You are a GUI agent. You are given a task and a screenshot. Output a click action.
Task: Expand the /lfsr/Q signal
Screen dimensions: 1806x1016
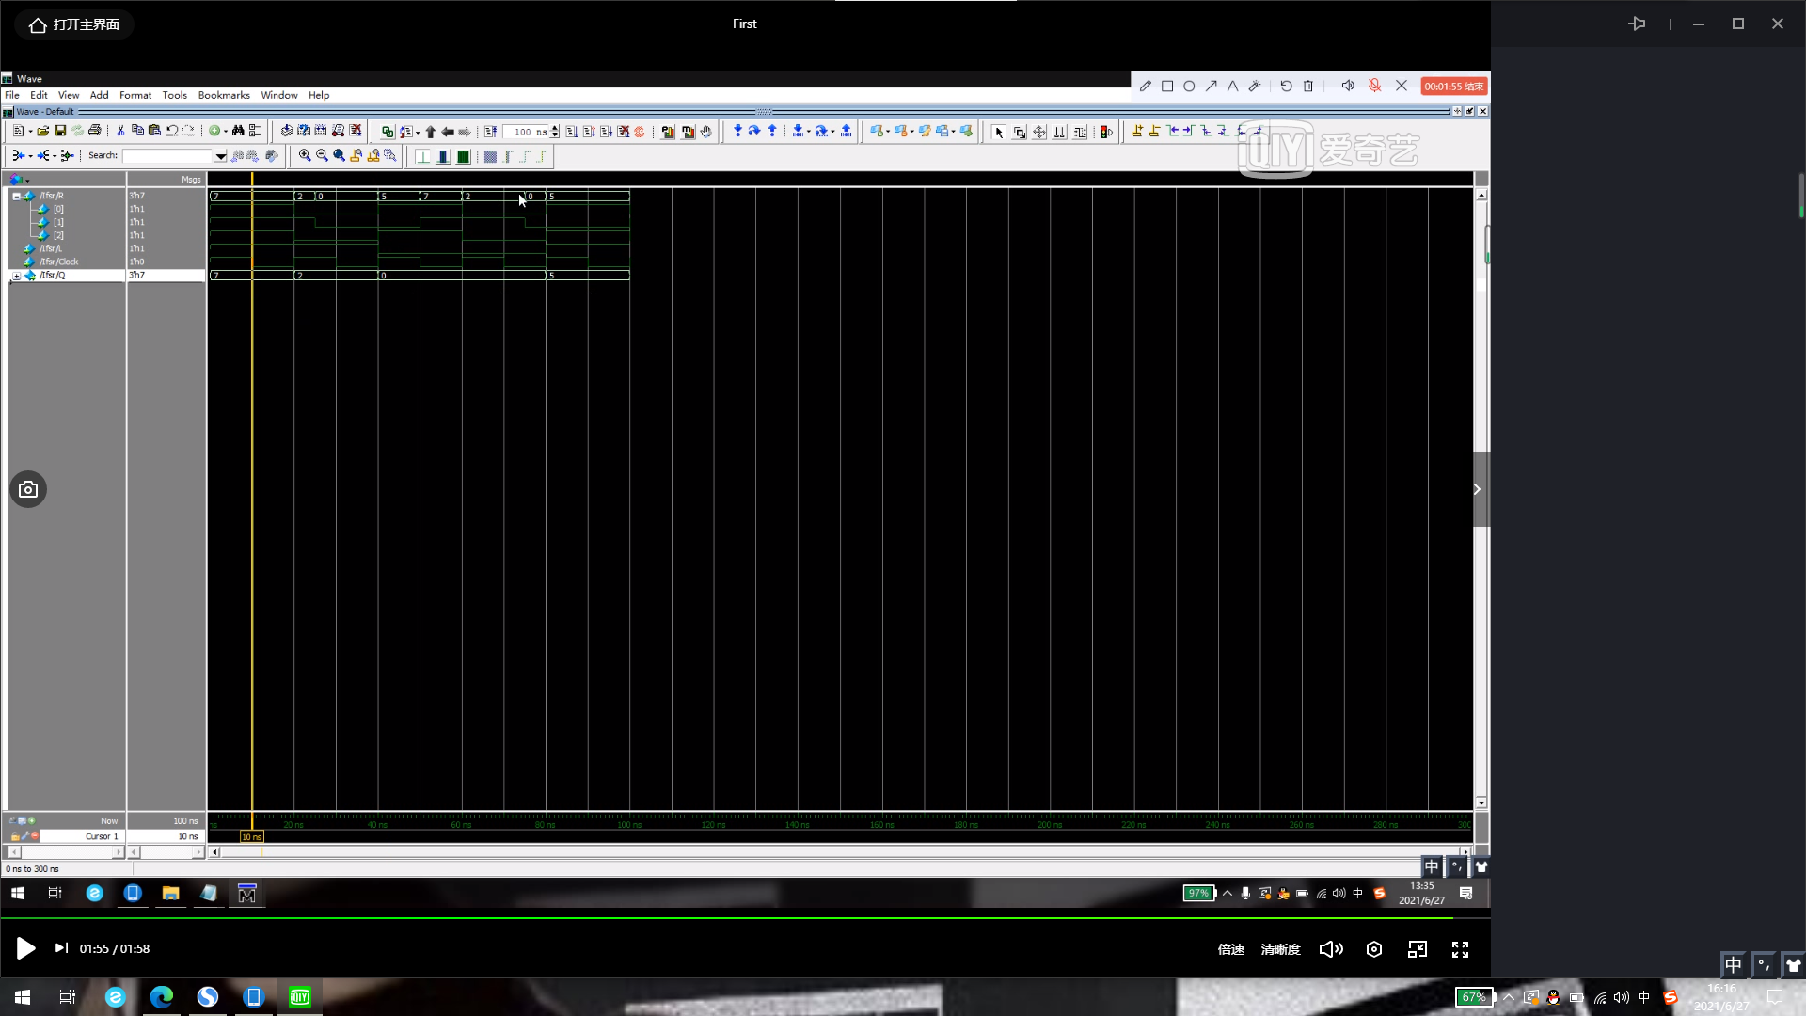(16, 276)
